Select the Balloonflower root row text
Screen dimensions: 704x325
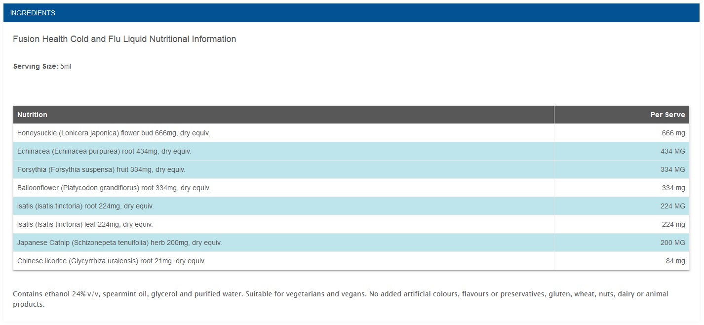tap(114, 188)
